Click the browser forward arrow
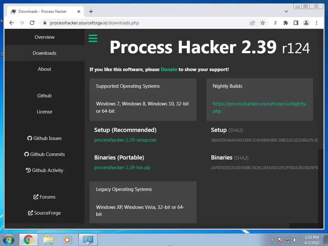 click(22, 23)
